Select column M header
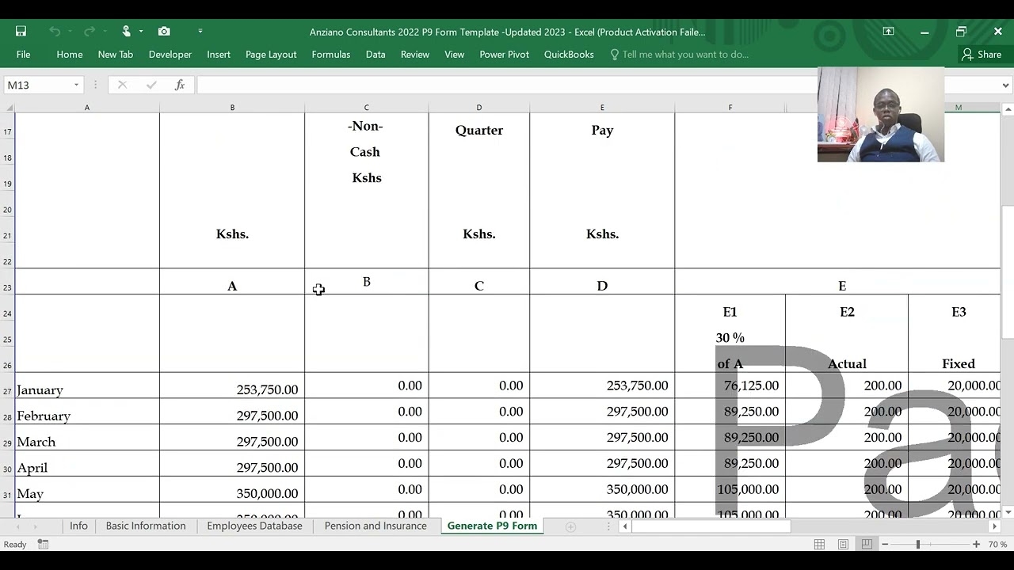 pos(958,107)
